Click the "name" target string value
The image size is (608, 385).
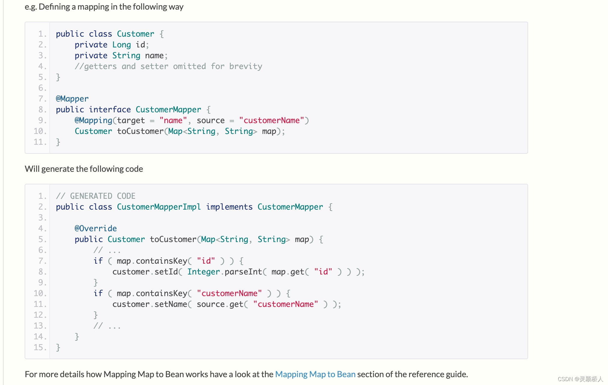pyautogui.click(x=173, y=120)
